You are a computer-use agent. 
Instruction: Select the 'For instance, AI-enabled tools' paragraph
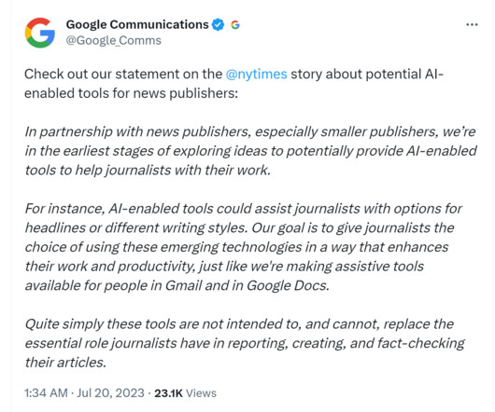point(244,247)
